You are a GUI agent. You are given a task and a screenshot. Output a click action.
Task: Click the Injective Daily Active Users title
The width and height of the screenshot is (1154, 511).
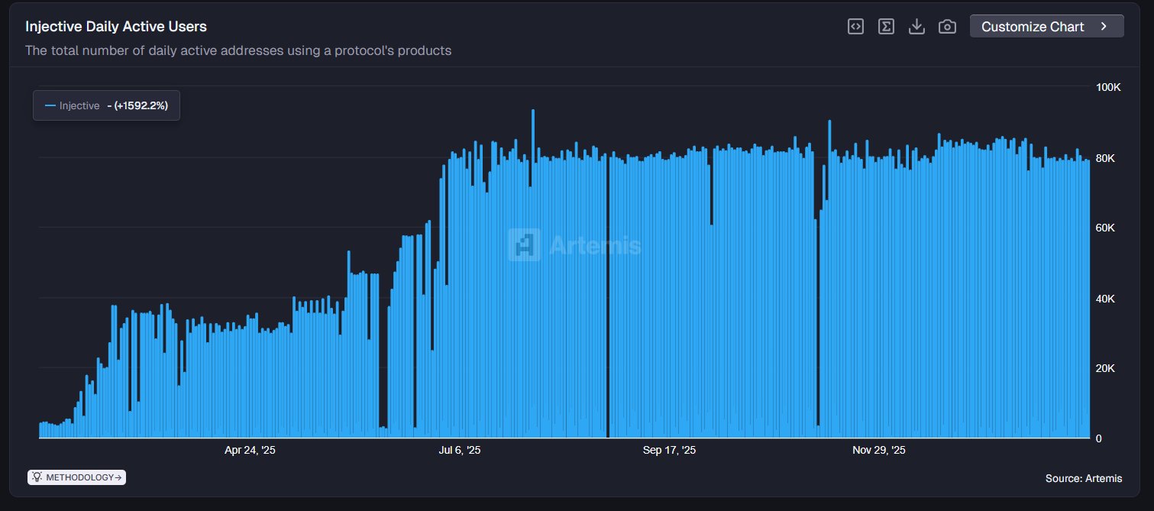click(116, 27)
